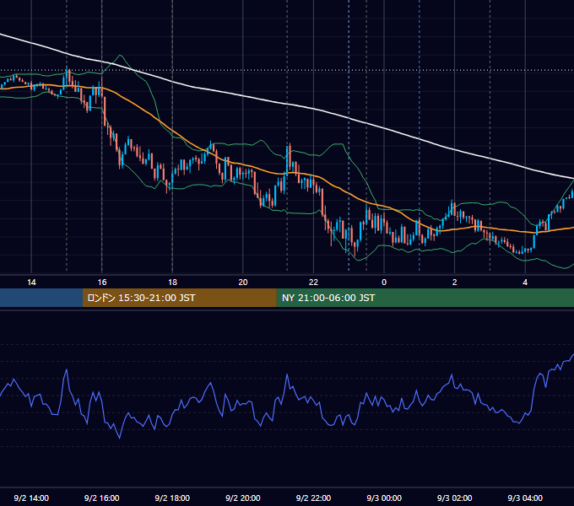This screenshot has width=574, height=506.
Task: Click the 4 hour label under the chart
Action: click(x=525, y=283)
